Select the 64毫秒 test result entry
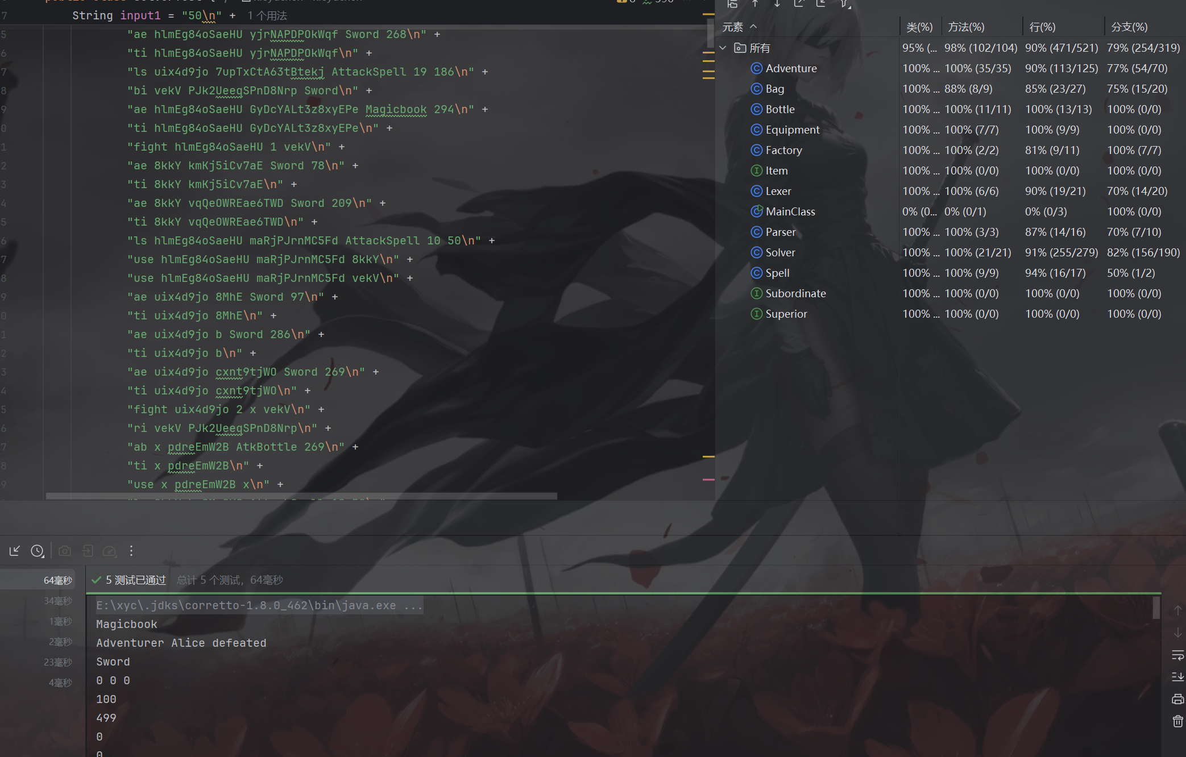The image size is (1186, 757). point(57,580)
